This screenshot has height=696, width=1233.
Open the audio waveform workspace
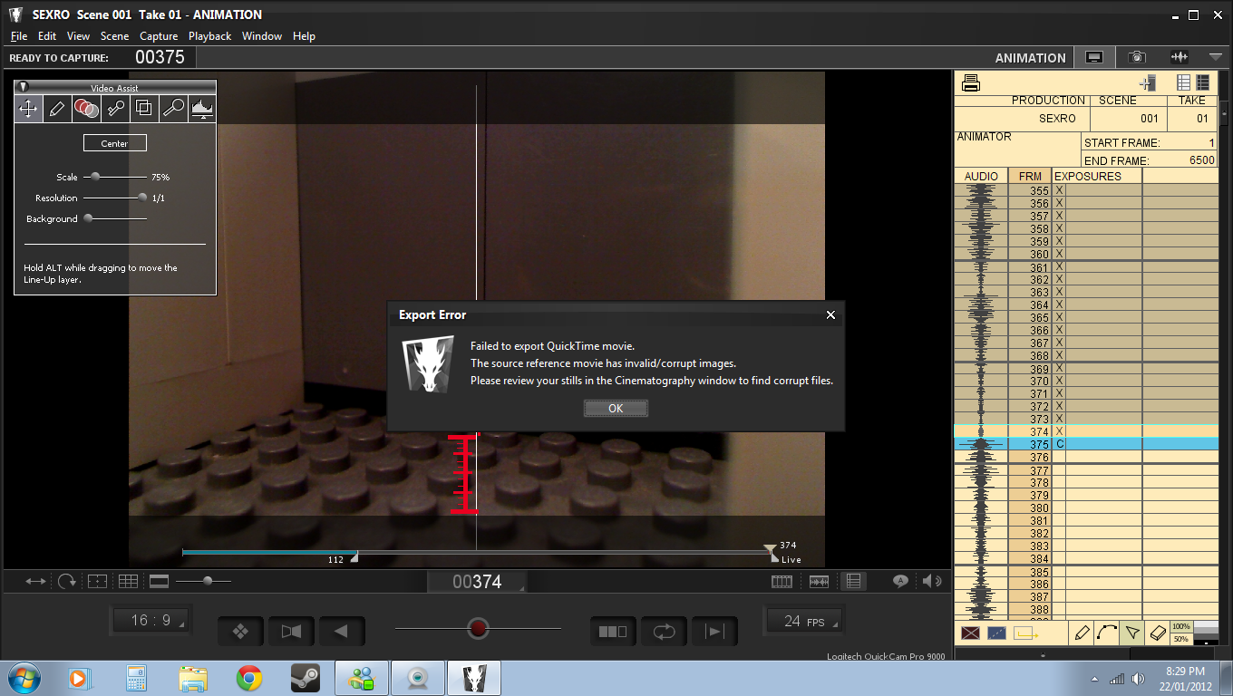point(1180,57)
